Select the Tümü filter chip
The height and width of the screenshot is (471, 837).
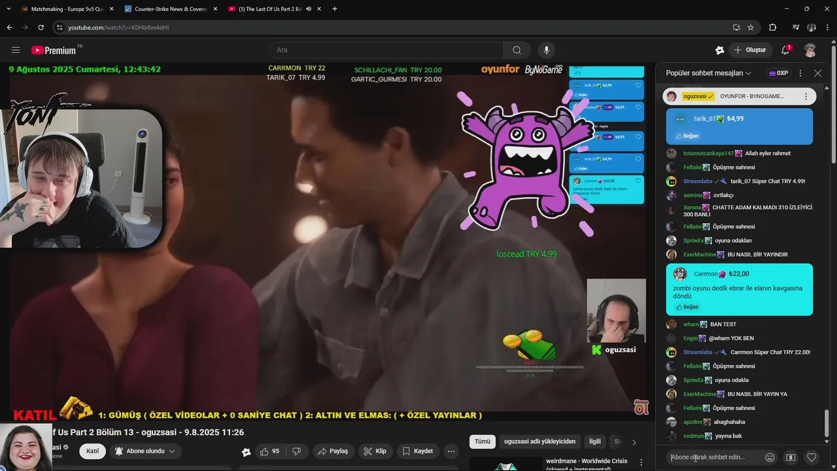[x=482, y=442]
